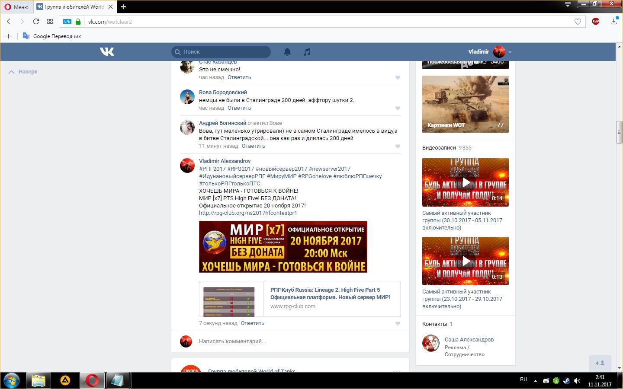Screen dimensions: 623x389
Task: Open the Opera tab menu icon in title bar
Action: pyautogui.click(x=568, y=4)
